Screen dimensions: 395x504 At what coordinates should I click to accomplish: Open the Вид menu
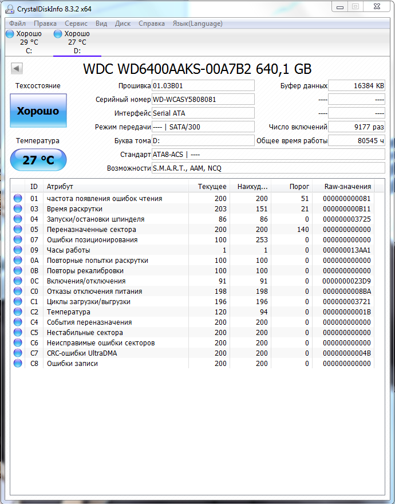click(101, 23)
